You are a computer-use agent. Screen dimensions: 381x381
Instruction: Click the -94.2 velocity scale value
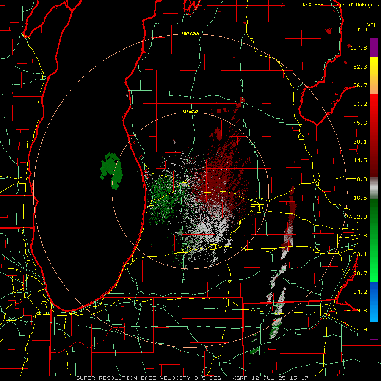pos(359,292)
